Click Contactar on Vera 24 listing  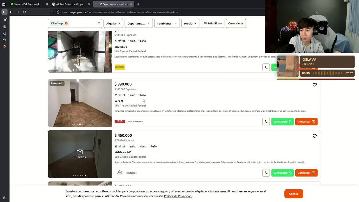tap(306, 121)
